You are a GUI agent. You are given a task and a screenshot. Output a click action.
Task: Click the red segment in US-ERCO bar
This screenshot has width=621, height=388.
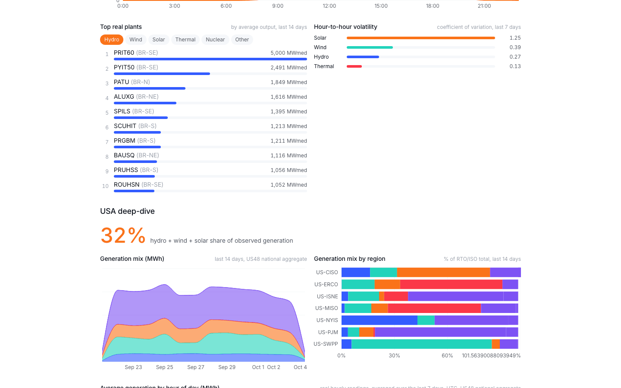click(x=451, y=285)
